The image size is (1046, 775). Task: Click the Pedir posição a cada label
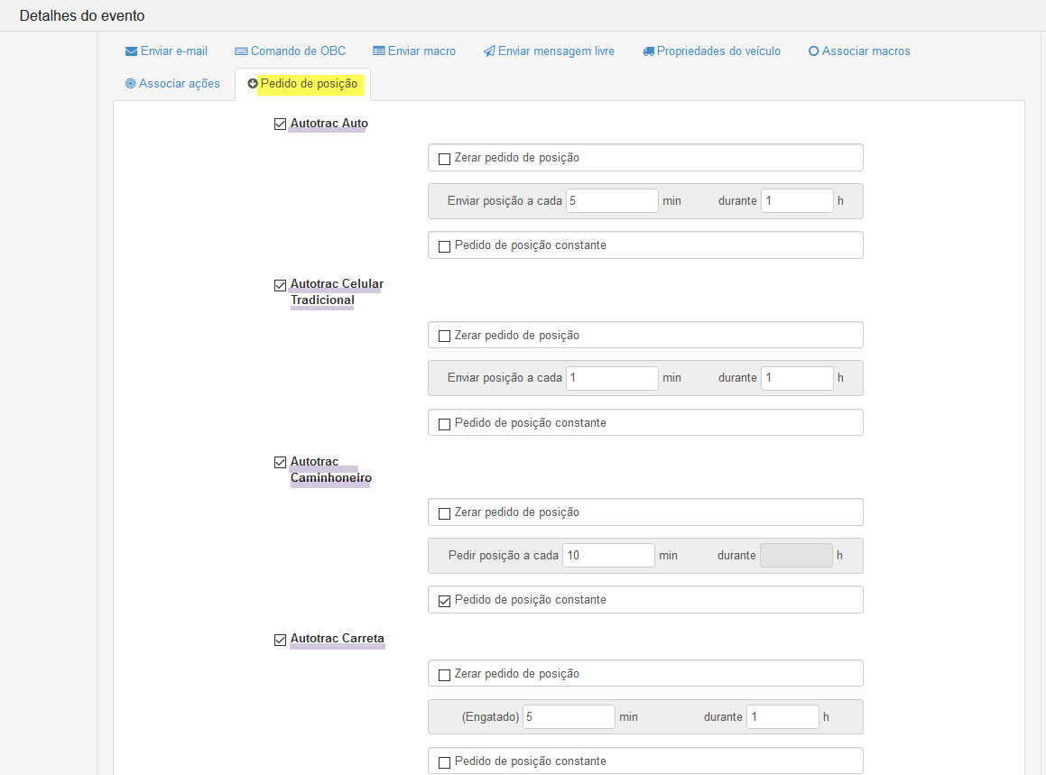pos(503,556)
